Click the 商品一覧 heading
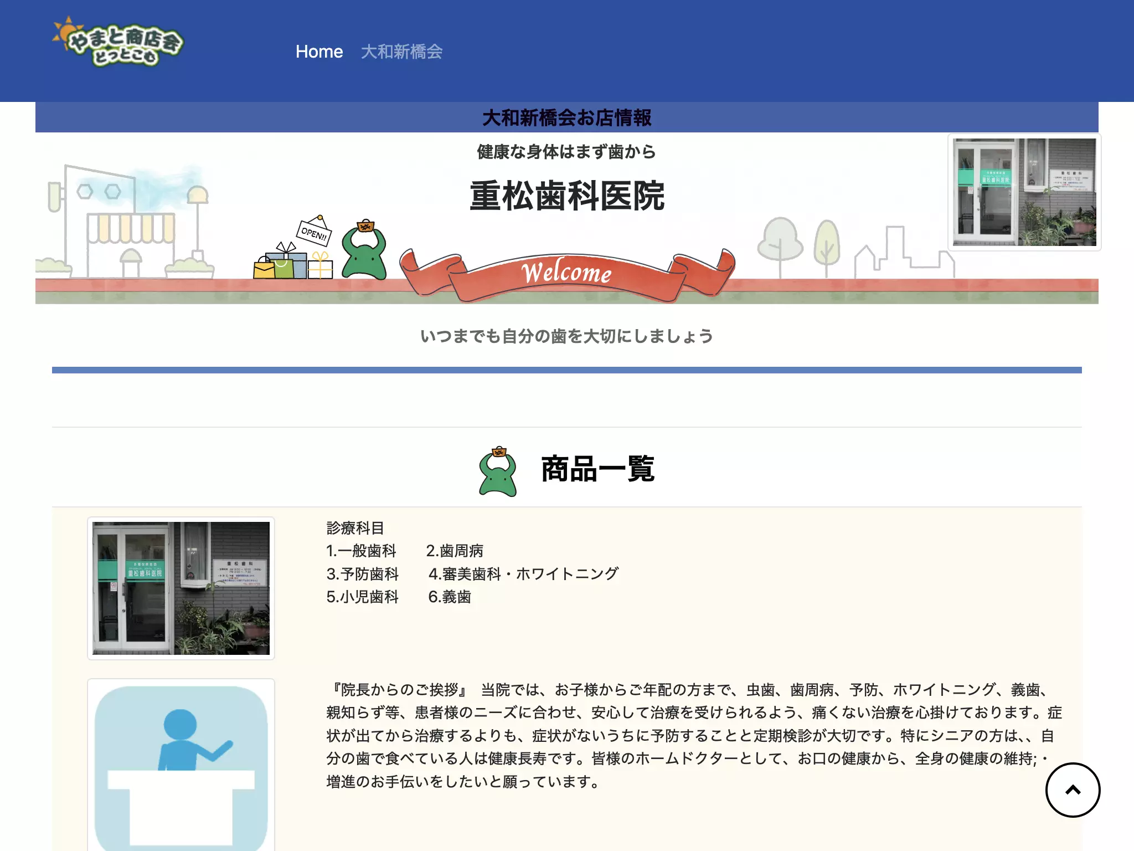The image size is (1134, 851). [598, 469]
